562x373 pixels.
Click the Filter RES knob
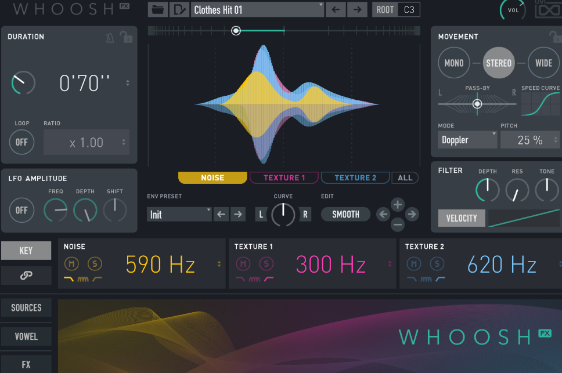pyautogui.click(x=517, y=190)
